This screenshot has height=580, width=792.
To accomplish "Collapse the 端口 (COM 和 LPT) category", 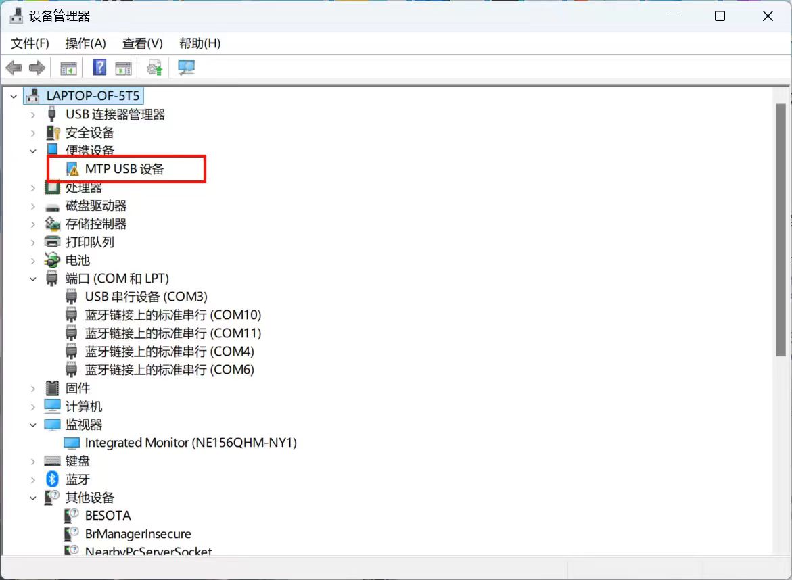I will pos(33,279).
